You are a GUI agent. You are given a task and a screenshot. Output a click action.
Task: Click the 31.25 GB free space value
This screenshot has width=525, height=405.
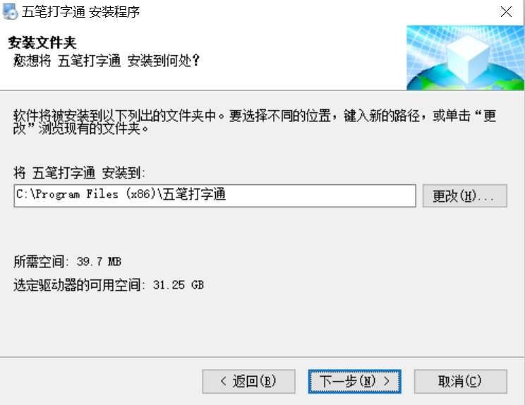coord(179,285)
